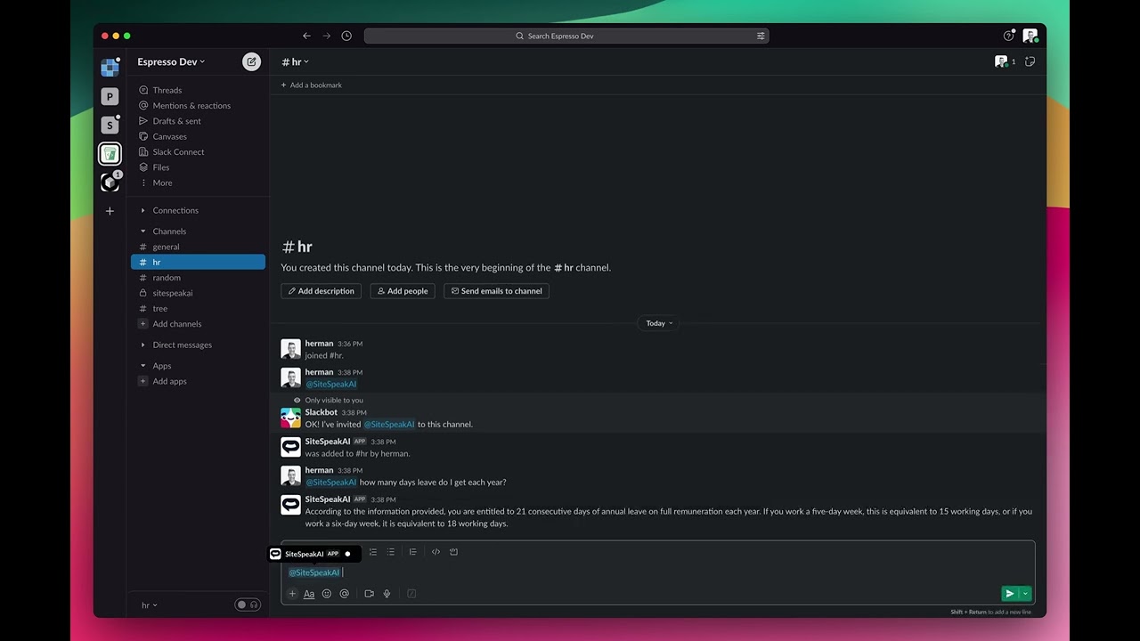This screenshot has height=641, width=1140.
Task: Open the hr huddle dropdown at the sidebar's lower edge
Action: tap(150, 605)
